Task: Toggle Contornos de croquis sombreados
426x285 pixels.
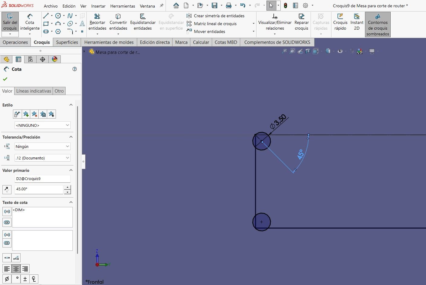Action: click(x=378, y=25)
